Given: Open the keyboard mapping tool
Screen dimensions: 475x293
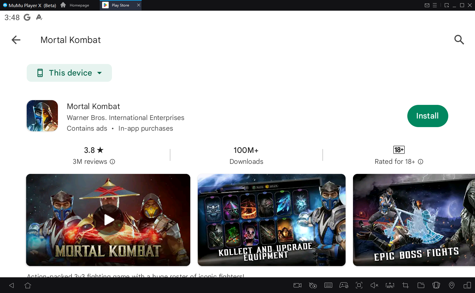Looking at the screenshot, I should (x=328, y=285).
